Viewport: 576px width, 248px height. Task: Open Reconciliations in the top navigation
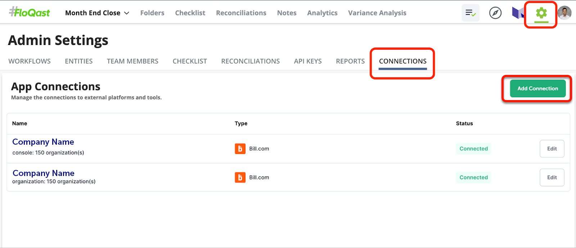241,13
